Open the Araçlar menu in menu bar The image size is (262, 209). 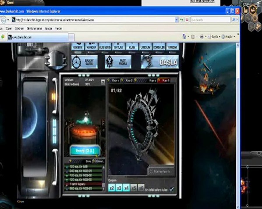click(x=48, y=28)
